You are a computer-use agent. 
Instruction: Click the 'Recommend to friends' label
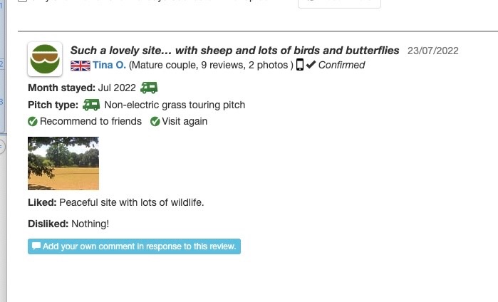(90, 122)
